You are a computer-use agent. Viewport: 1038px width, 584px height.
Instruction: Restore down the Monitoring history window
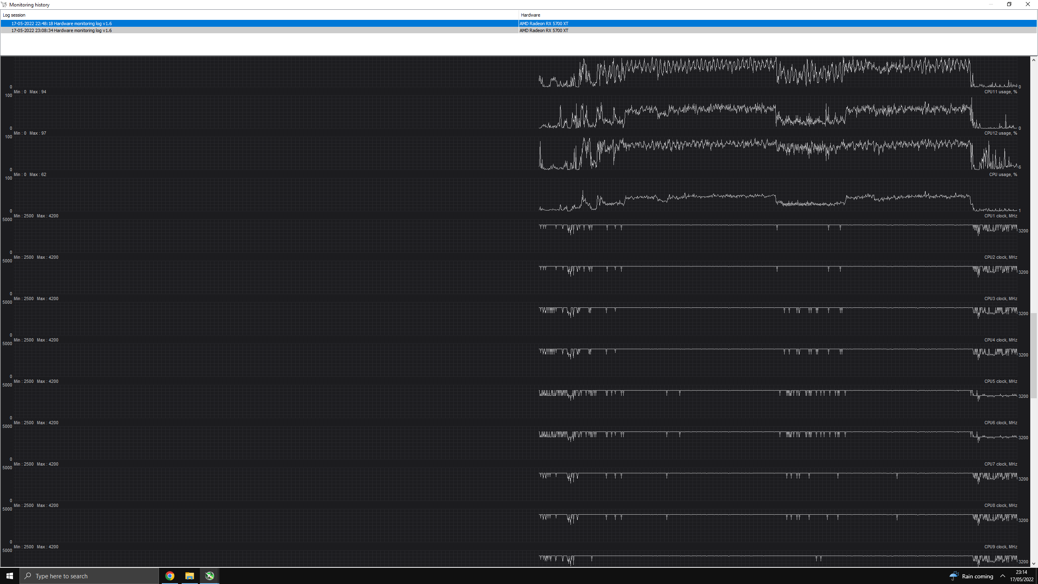pyautogui.click(x=1009, y=4)
